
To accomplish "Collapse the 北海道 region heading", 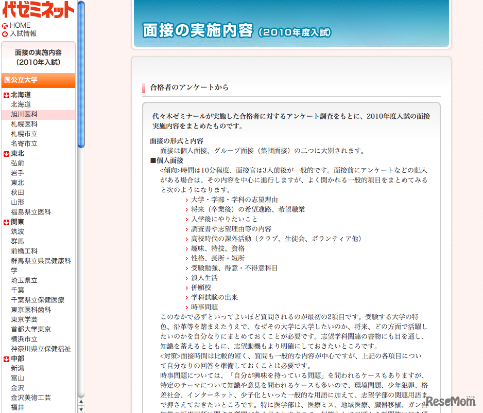I will [x=21, y=95].
